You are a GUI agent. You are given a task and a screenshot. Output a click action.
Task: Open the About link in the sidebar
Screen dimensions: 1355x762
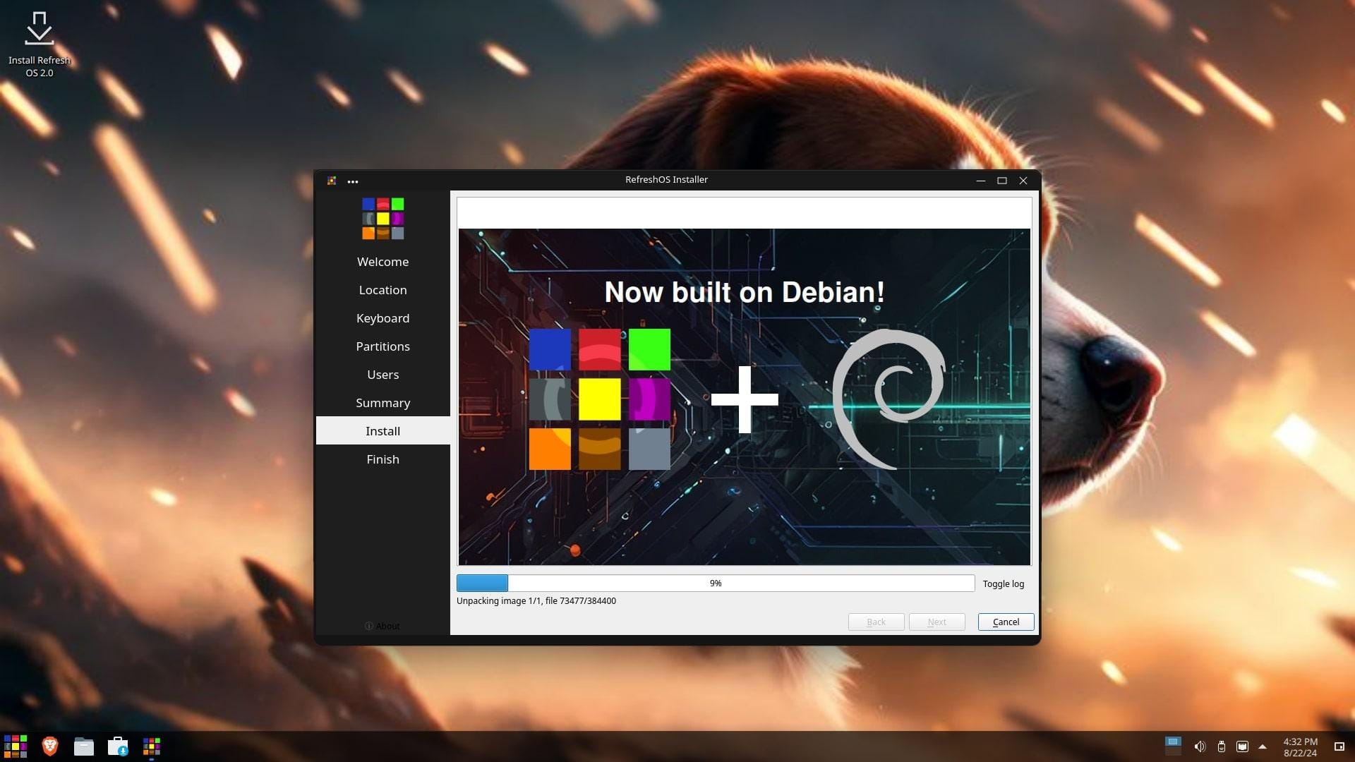click(383, 626)
